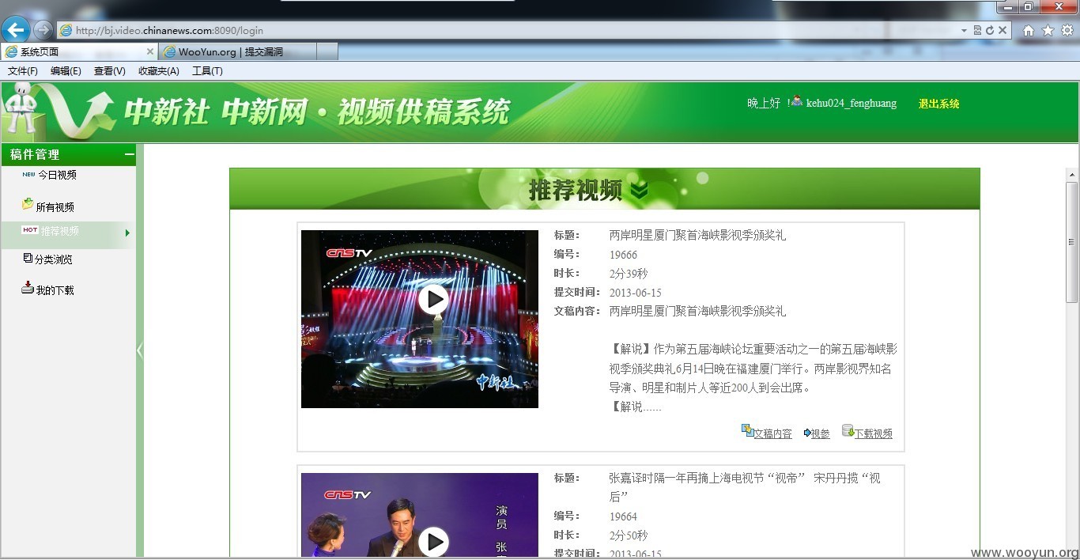Click the 退出系统 logout link

pos(938,104)
